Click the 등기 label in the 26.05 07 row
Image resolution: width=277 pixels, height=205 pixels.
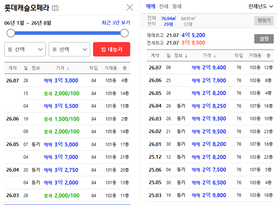click(x=36, y=145)
